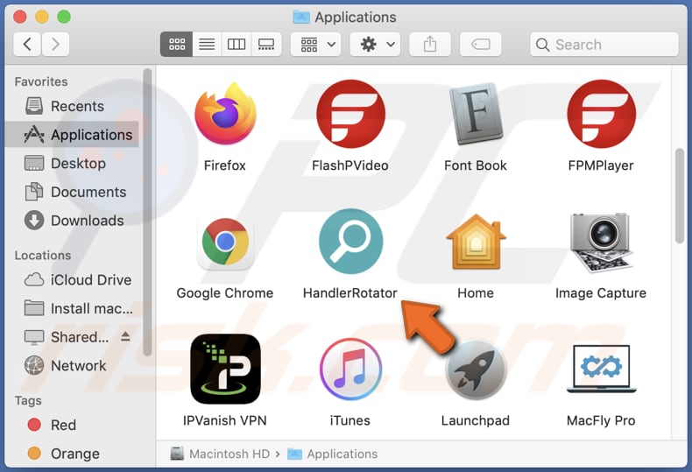692x472 pixels.
Task: Select the Red tag
Action: 73,425
